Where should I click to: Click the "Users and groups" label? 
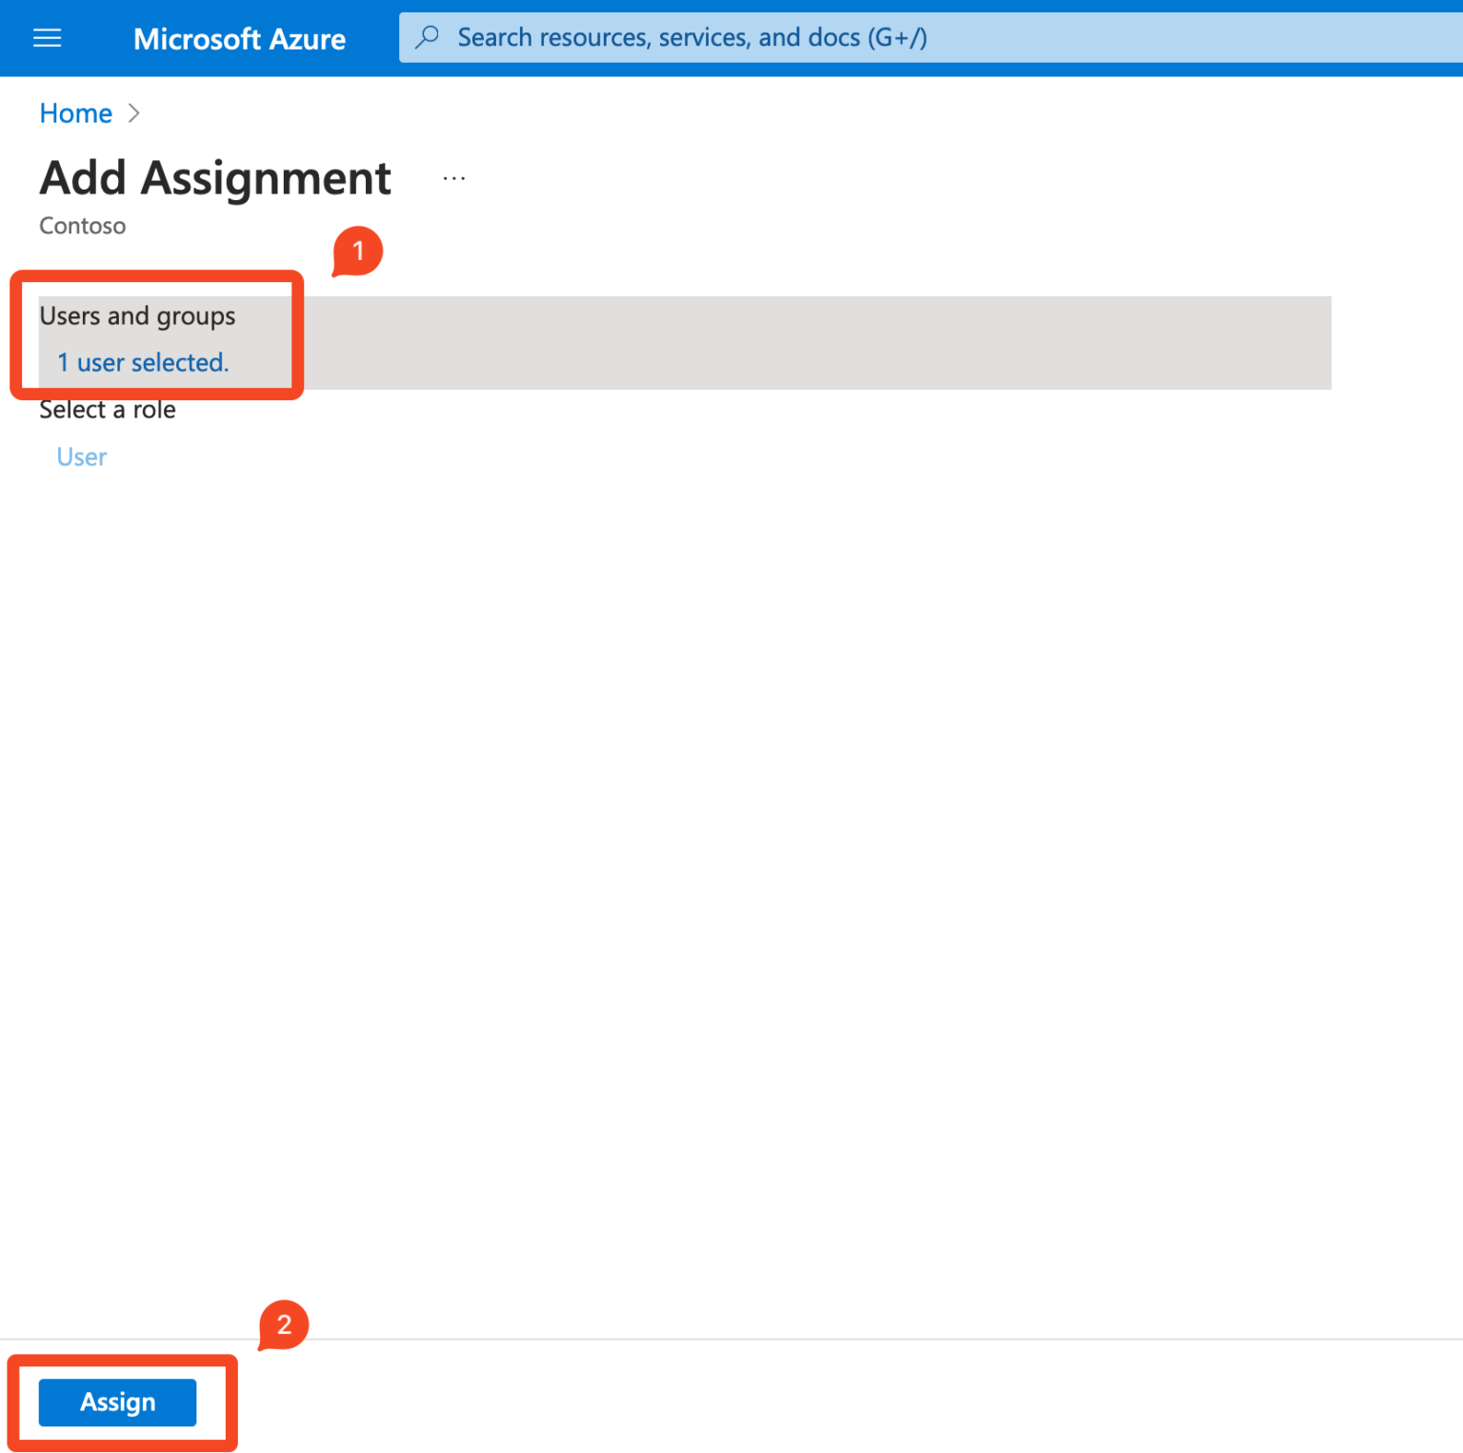tap(137, 315)
